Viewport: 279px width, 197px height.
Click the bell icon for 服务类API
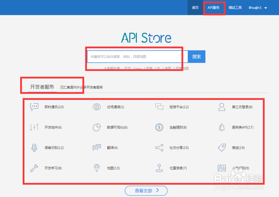click(x=222, y=127)
